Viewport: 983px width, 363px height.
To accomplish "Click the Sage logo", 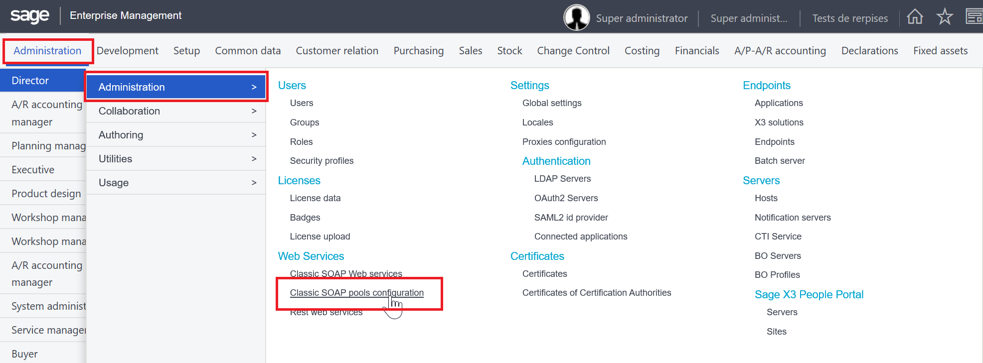I will coord(30,16).
